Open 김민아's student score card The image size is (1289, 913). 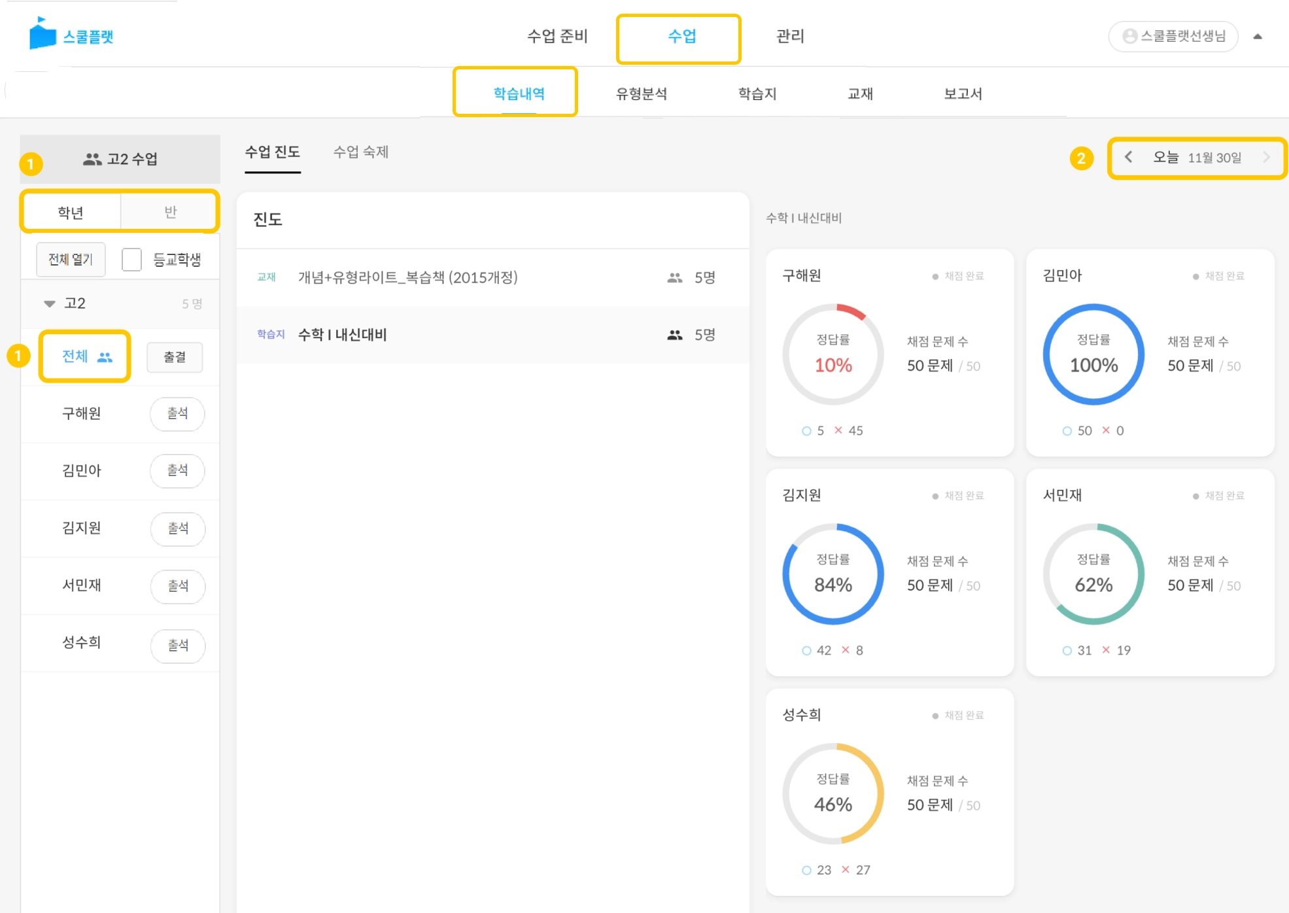(x=1149, y=353)
